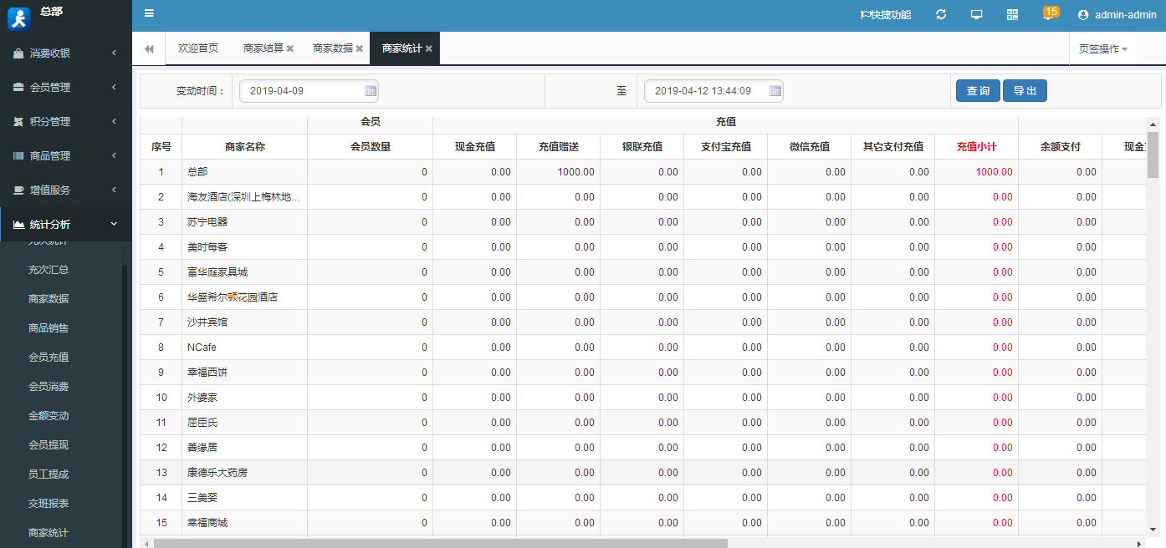The image size is (1166, 548).
Task: Open the QR code grid icon
Action: coord(1012,14)
